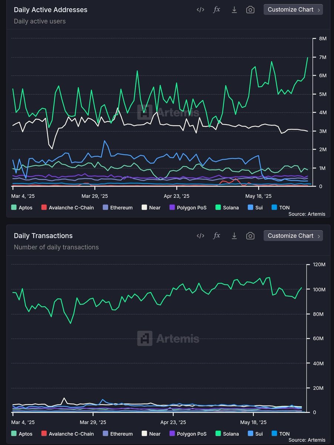The width and height of the screenshot is (334, 445).
Task: Click Source: Artemis under Daily Transactions chart
Action: coord(307,440)
